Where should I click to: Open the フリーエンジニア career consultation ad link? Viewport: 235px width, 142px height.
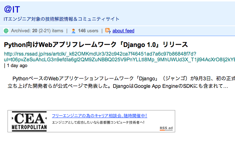click(x=100, y=115)
